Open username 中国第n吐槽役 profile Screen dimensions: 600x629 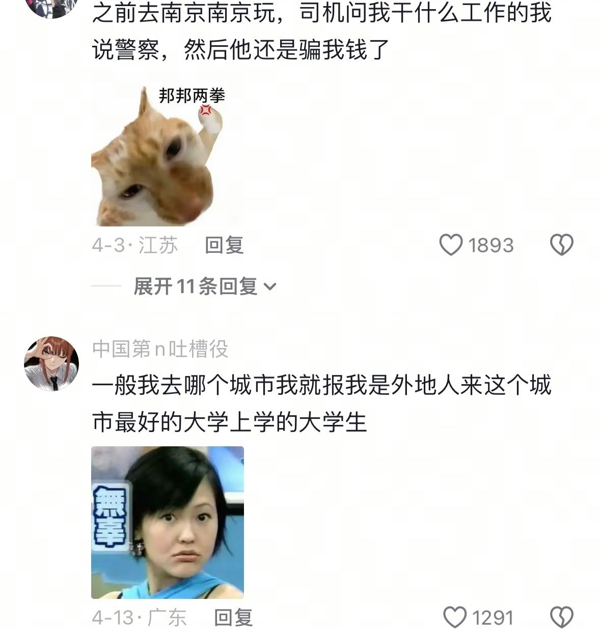pyautogui.click(x=160, y=349)
